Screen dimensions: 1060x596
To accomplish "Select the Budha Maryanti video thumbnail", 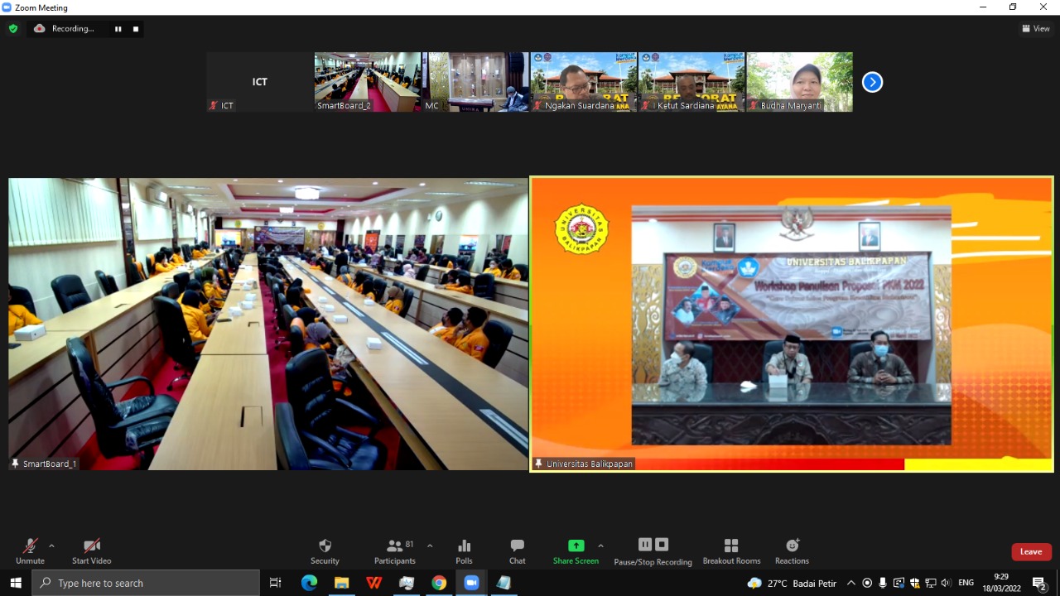I will [799, 82].
